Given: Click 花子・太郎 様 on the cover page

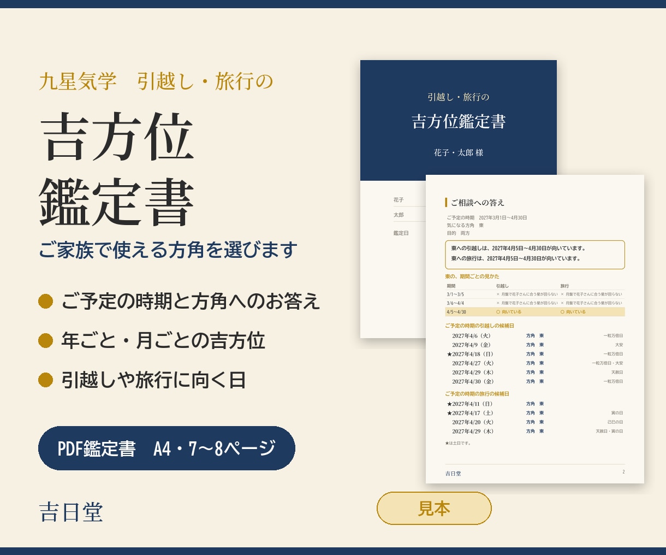Looking at the screenshot, I should point(459,152).
